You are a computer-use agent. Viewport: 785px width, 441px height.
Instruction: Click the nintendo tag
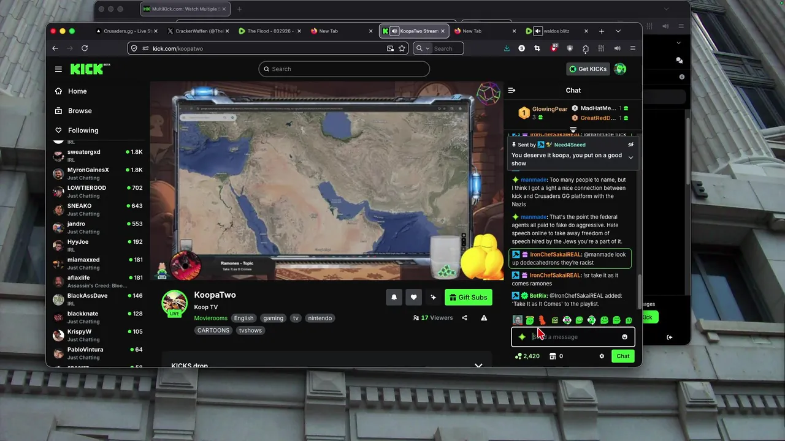[320, 318]
